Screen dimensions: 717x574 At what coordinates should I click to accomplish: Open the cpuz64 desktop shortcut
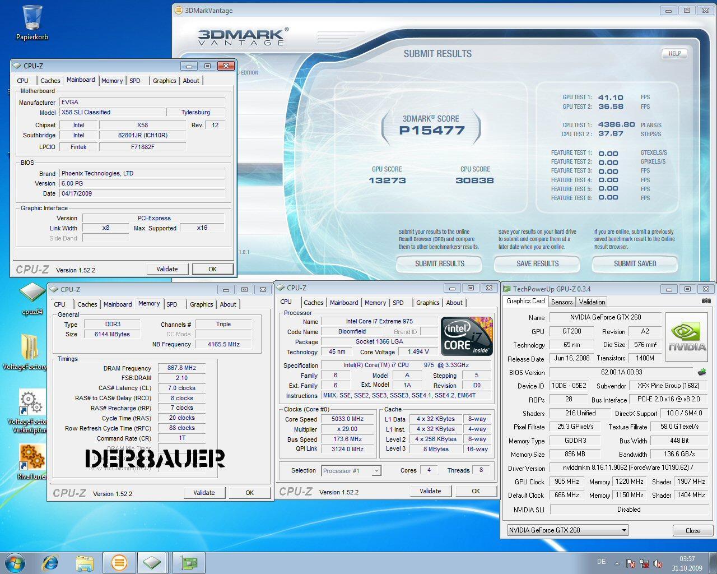(x=32, y=299)
